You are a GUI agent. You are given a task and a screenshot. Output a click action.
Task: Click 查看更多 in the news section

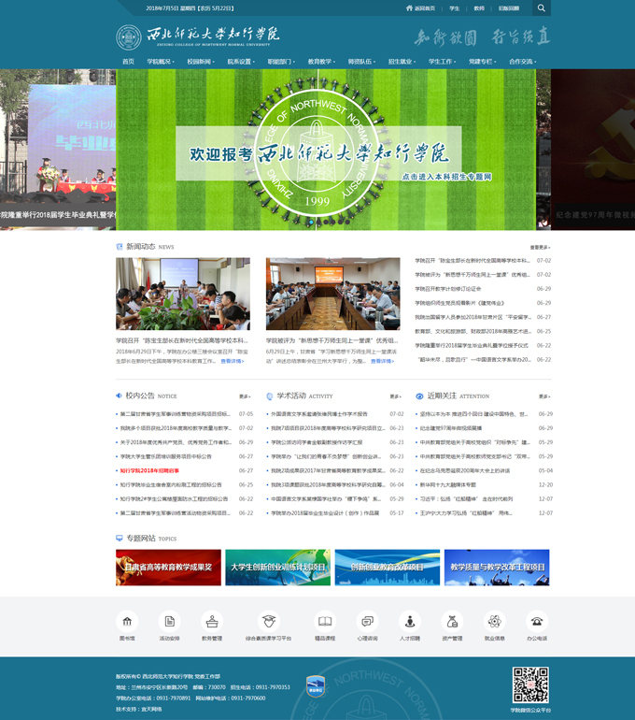tap(540, 248)
